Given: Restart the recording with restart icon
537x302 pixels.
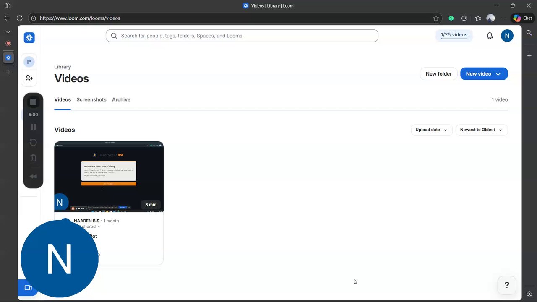Looking at the screenshot, I should pyautogui.click(x=33, y=143).
